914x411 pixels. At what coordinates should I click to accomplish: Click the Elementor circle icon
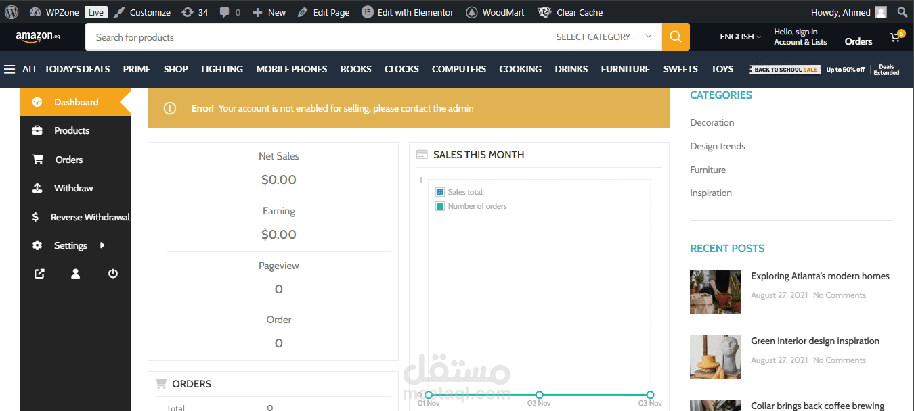point(367,12)
